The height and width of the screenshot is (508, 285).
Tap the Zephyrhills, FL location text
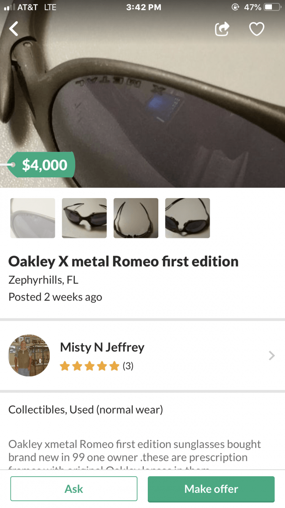pos(43,280)
